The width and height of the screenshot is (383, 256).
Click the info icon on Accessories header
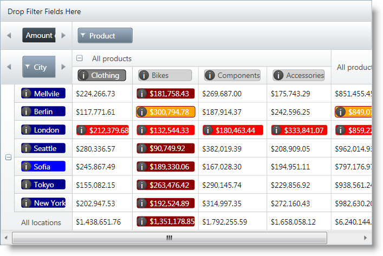(279, 75)
